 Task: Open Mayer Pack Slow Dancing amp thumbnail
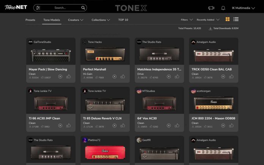(51, 55)
